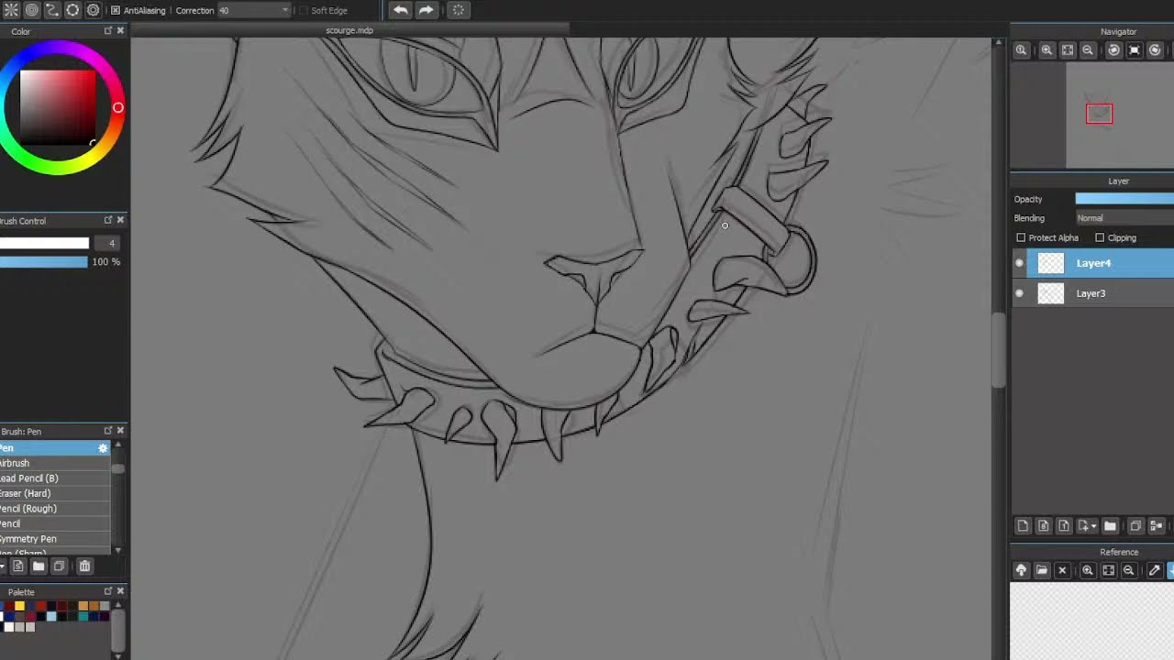The image size is (1174, 660).
Task: Undo the last stroke with the left arrow
Action: pos(401,10)
